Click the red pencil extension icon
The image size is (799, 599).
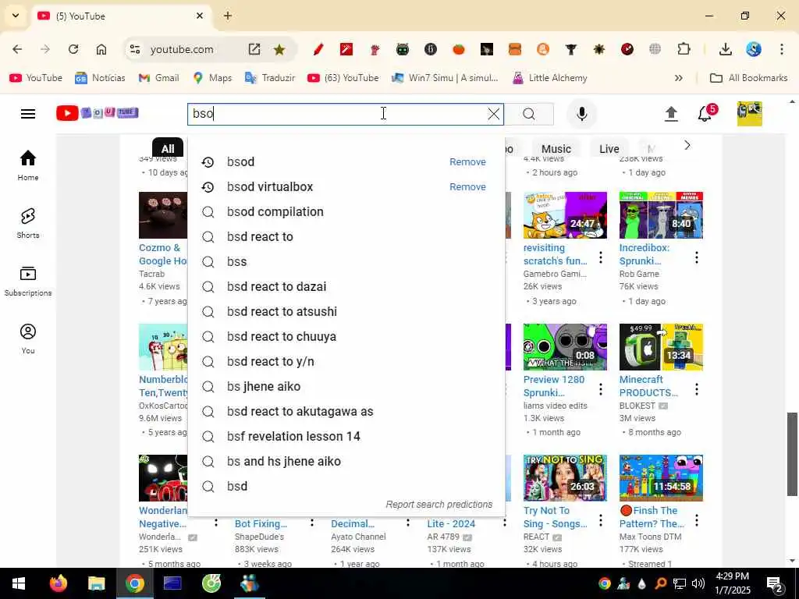pos(318,49)
